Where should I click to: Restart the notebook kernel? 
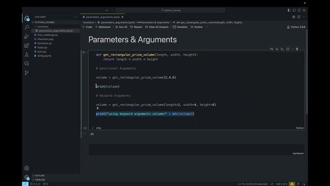136,27
